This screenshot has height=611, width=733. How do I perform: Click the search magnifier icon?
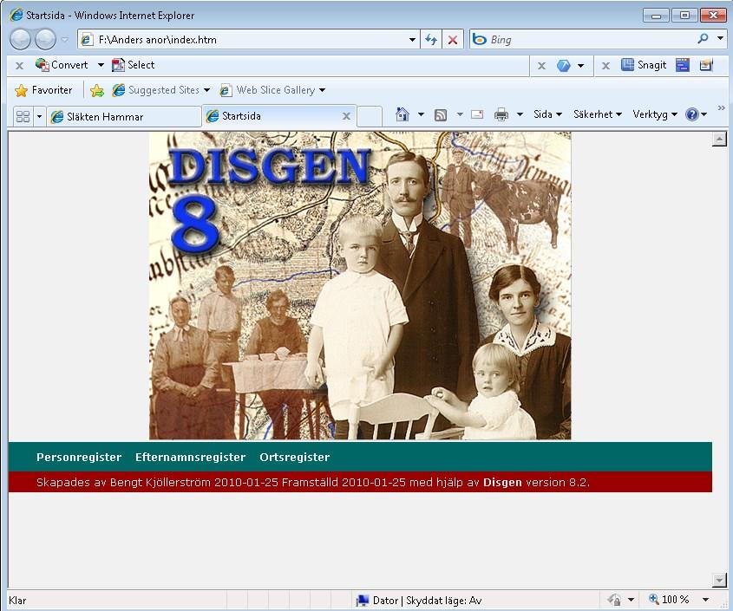click(x=703, y=39)
